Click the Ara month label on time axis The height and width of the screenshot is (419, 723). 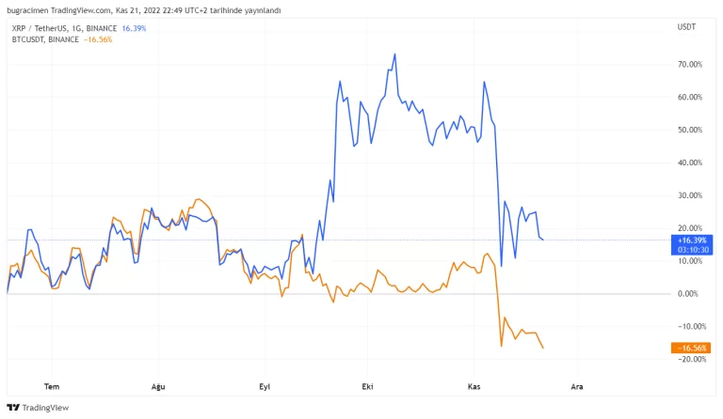(576, 386)
